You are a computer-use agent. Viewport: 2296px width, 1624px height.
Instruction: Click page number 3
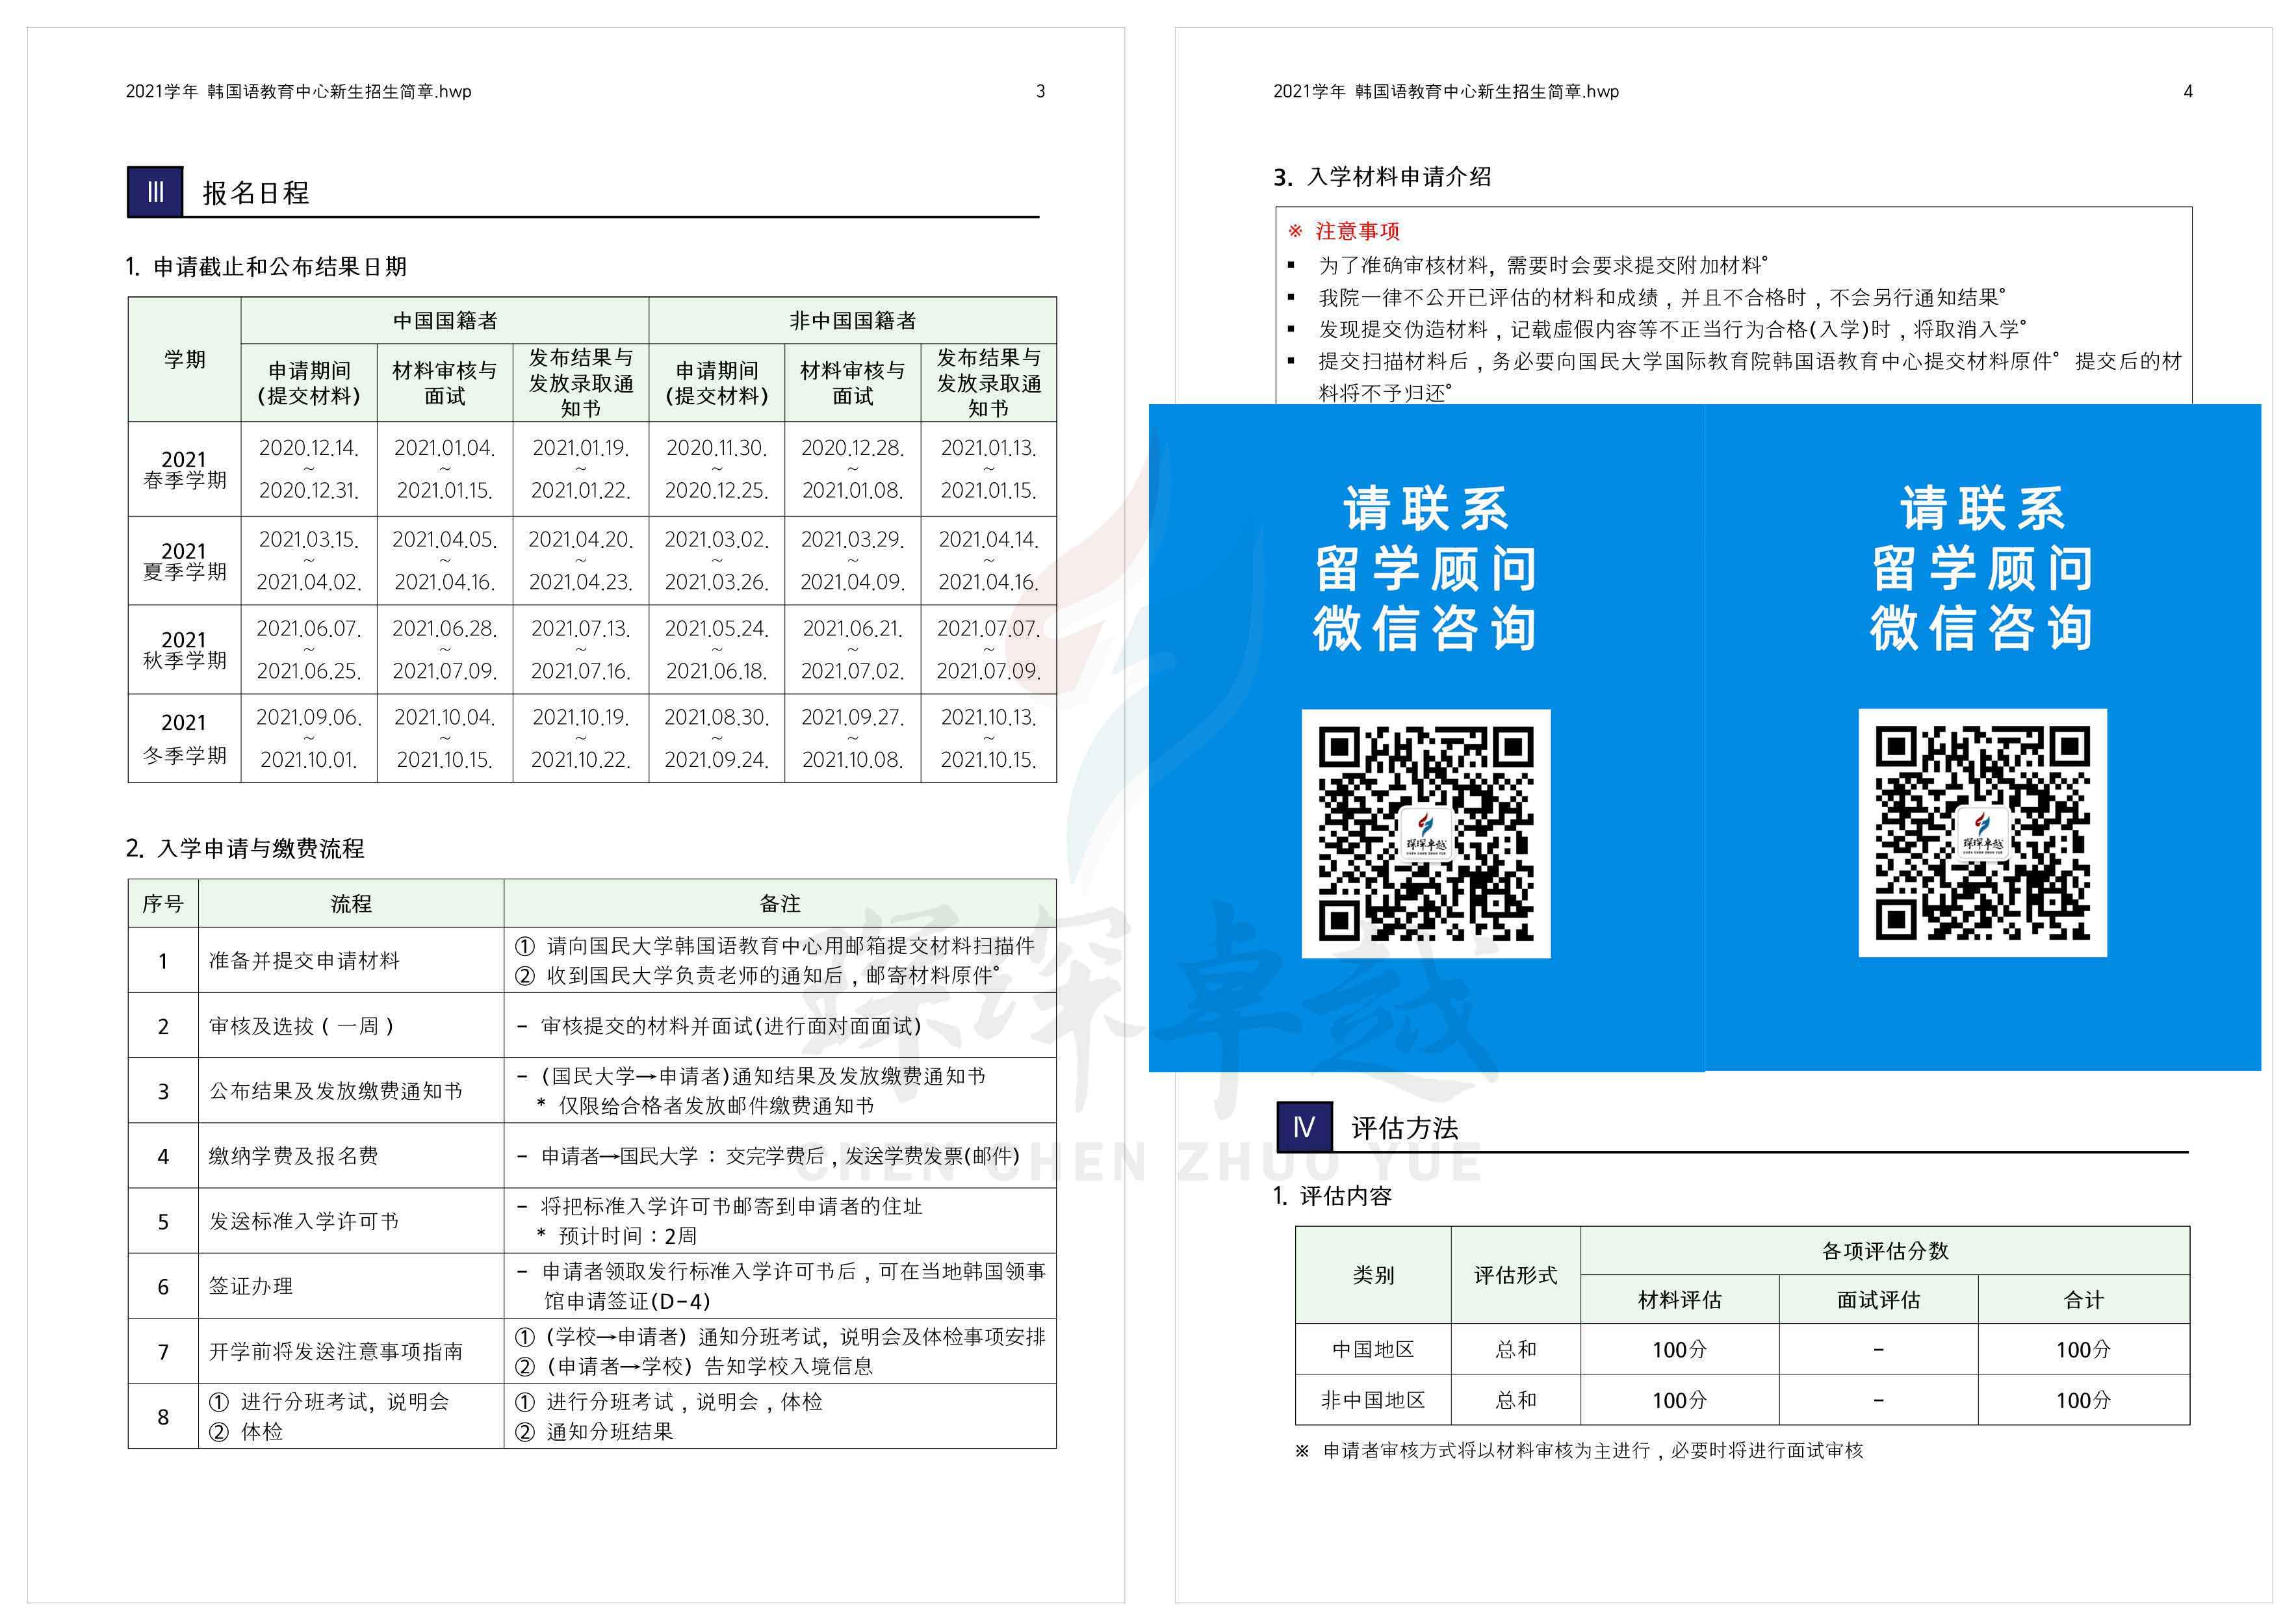pos(1040,91)
